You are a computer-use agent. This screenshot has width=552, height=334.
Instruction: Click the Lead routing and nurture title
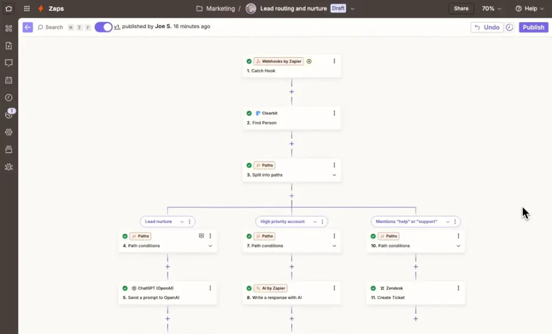294,9
